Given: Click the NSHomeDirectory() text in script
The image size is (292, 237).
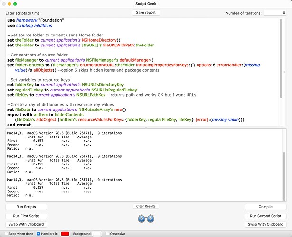Looking at the screenshot, I should pos(101,40).
